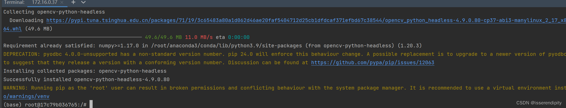The width and height of the screenshot is (566, 108).
Task: Select the 172.16.0.37 terminal tab
Action: [45, 2]
